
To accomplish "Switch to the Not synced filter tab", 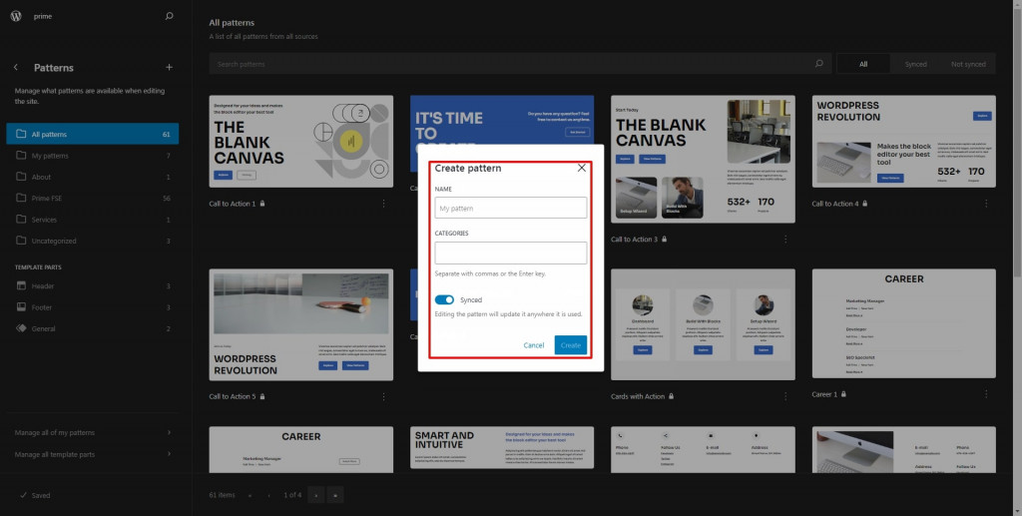I will click(x=968, y=64).
